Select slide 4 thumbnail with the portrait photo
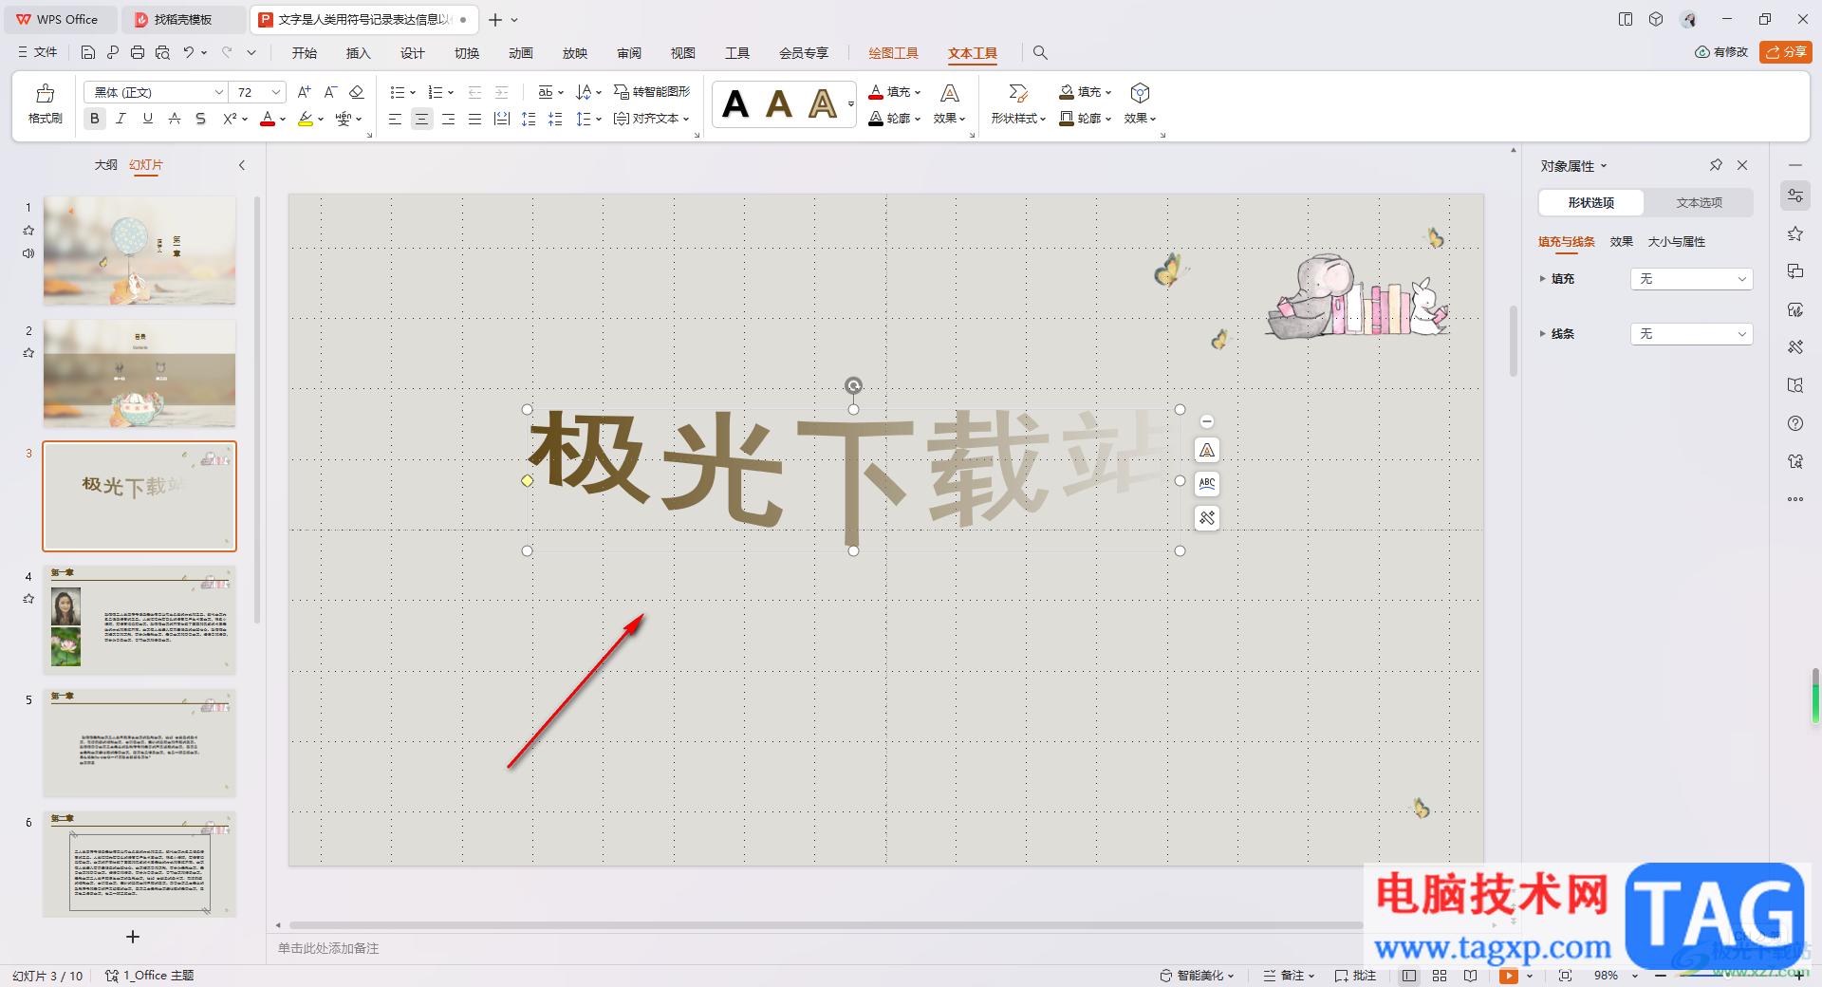 (139, 620)
